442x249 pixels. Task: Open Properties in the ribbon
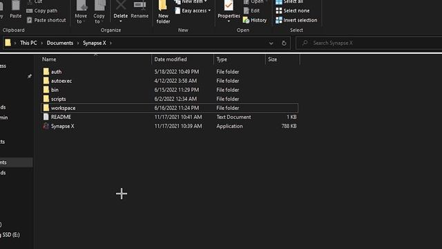[229, 11]
